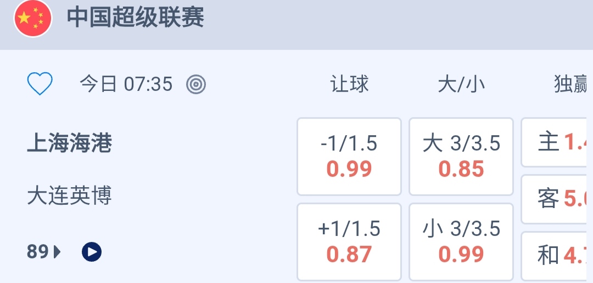Screen dimensions: 593x283
Task: Open the 中国超级联赛 league title
Action: (x=135, y=18)
